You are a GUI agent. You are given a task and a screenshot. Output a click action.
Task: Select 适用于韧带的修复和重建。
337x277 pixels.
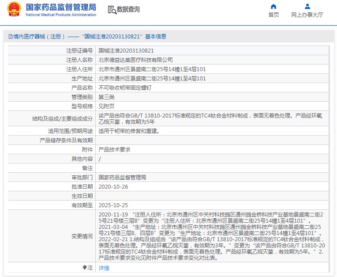pos(129,131)
